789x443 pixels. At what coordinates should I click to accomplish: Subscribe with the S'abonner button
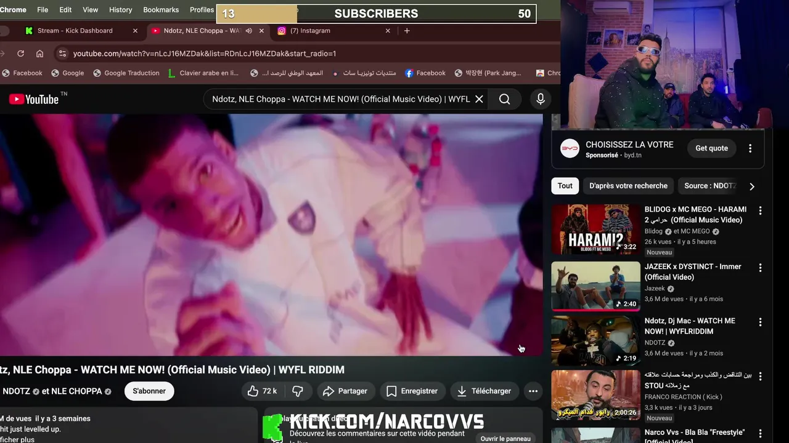click(149, 391)
